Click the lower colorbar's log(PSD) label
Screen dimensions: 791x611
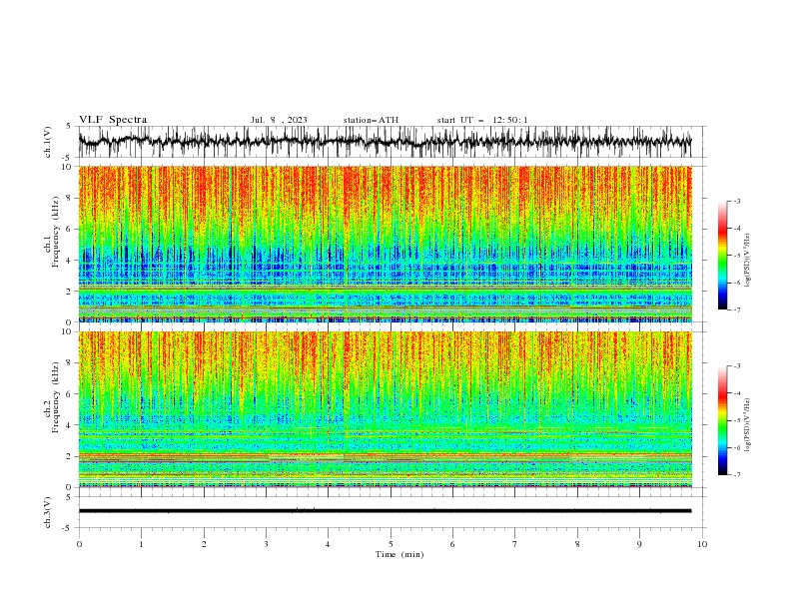point(747,426)
